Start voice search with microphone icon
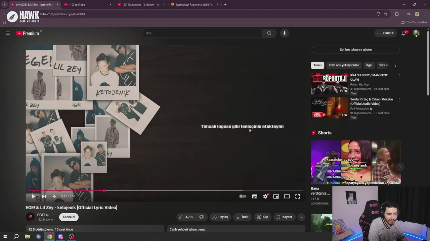 285,33
